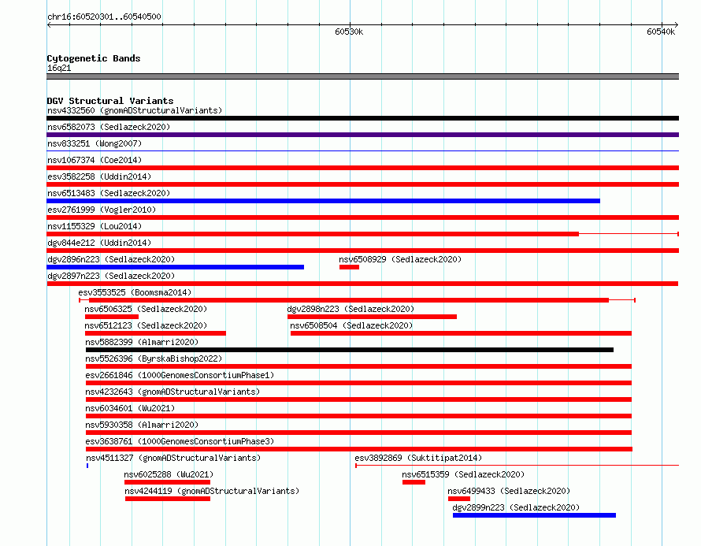Click nsv6506325 Sedlazeck2020 label
The width and height of the screenshot is (701, 546).
[x=146, y=309]
